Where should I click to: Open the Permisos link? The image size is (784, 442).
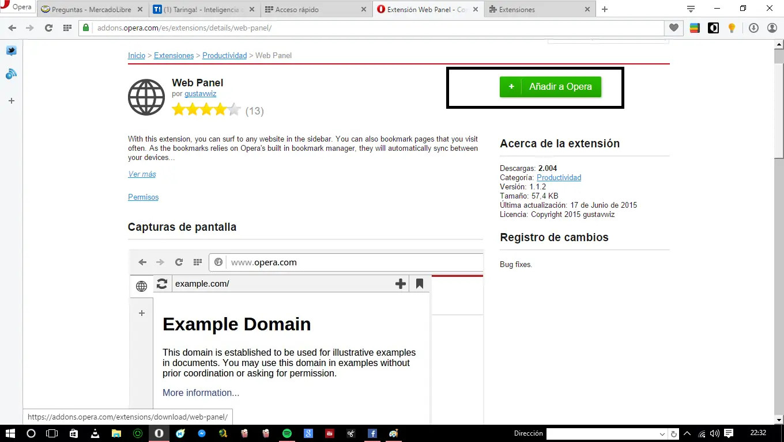point(143,197)
